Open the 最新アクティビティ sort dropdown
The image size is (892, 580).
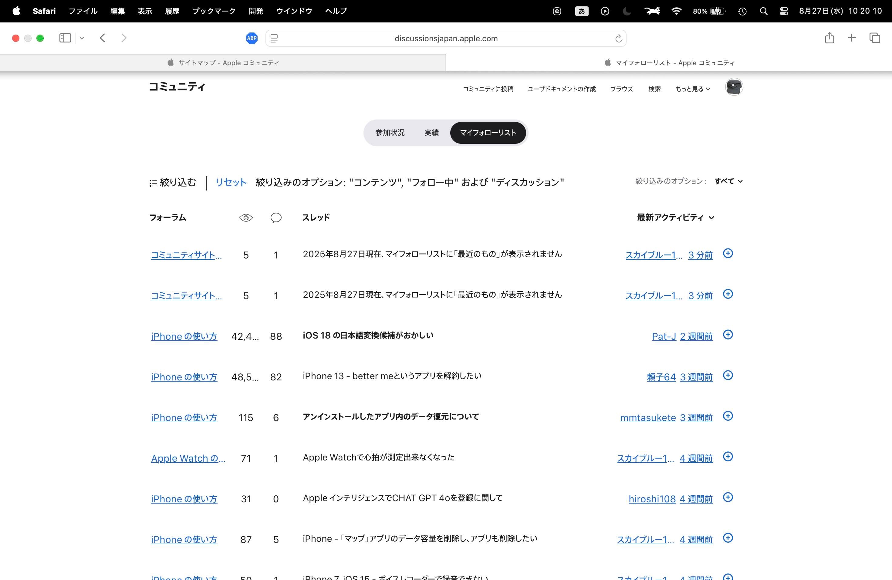675,218
